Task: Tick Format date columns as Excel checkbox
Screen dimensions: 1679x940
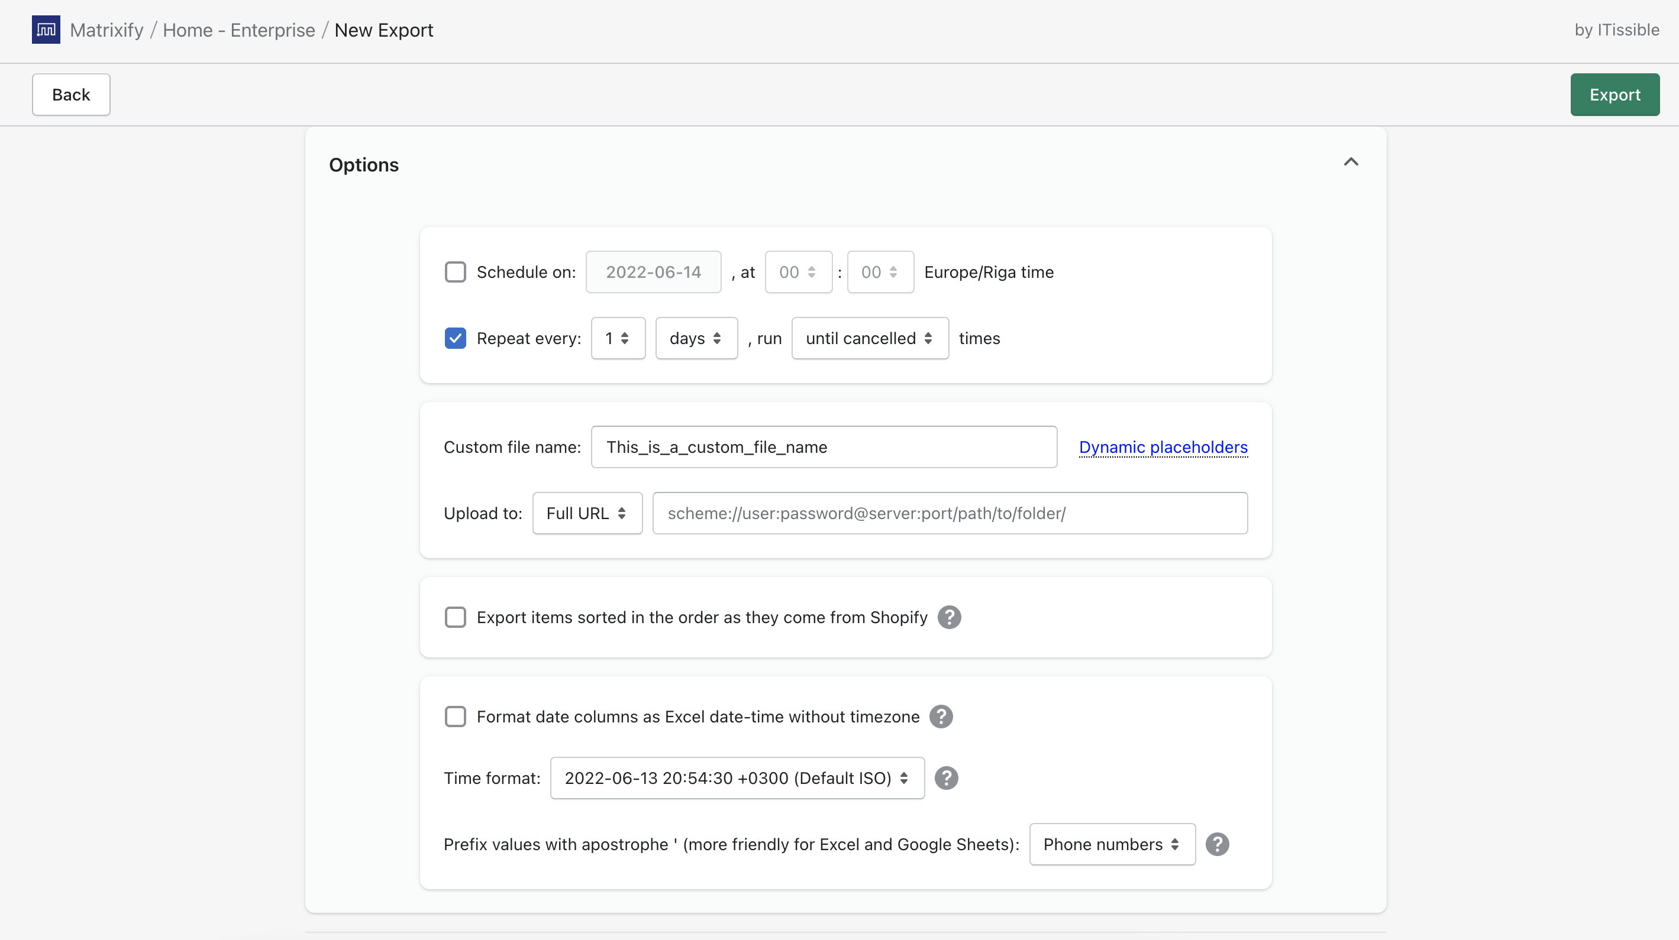Action: [x=455, y=717]
